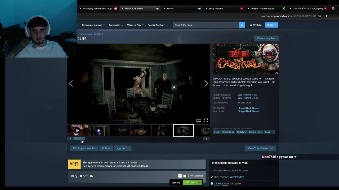Click the thumbnail strip slider handle
339x190 pixels.
pyautogui.click(x=79, y=139)
